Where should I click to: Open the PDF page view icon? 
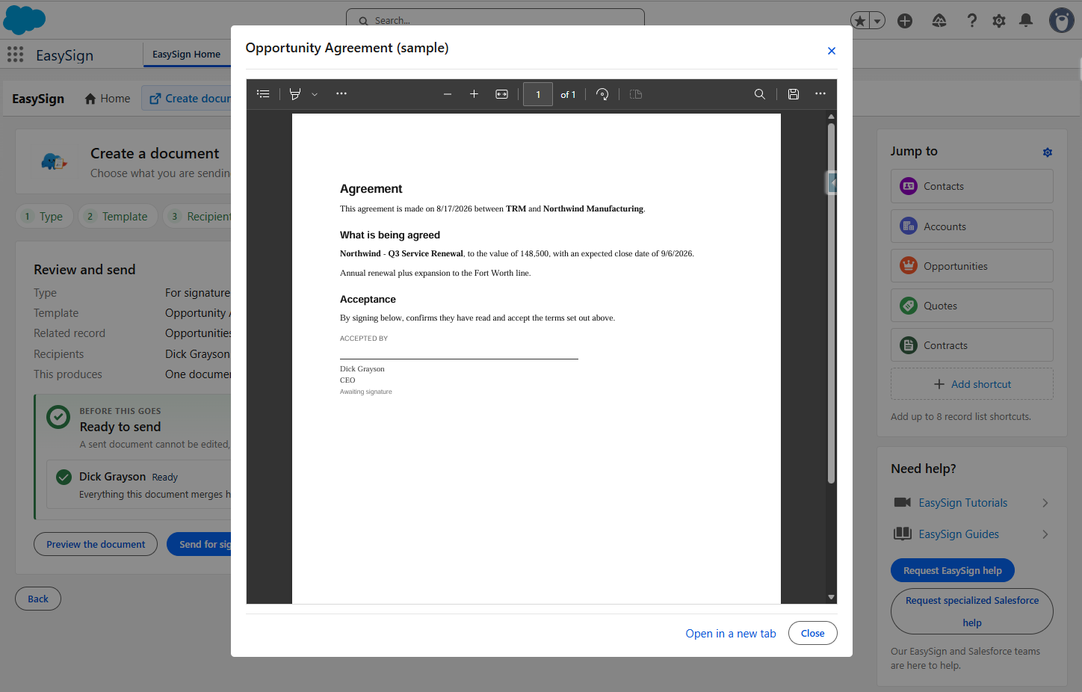click(x=636, y=94)
